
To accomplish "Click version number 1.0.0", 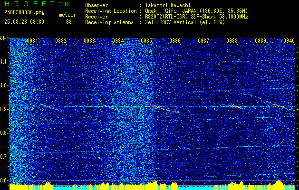I will click(x=65, y=4).
